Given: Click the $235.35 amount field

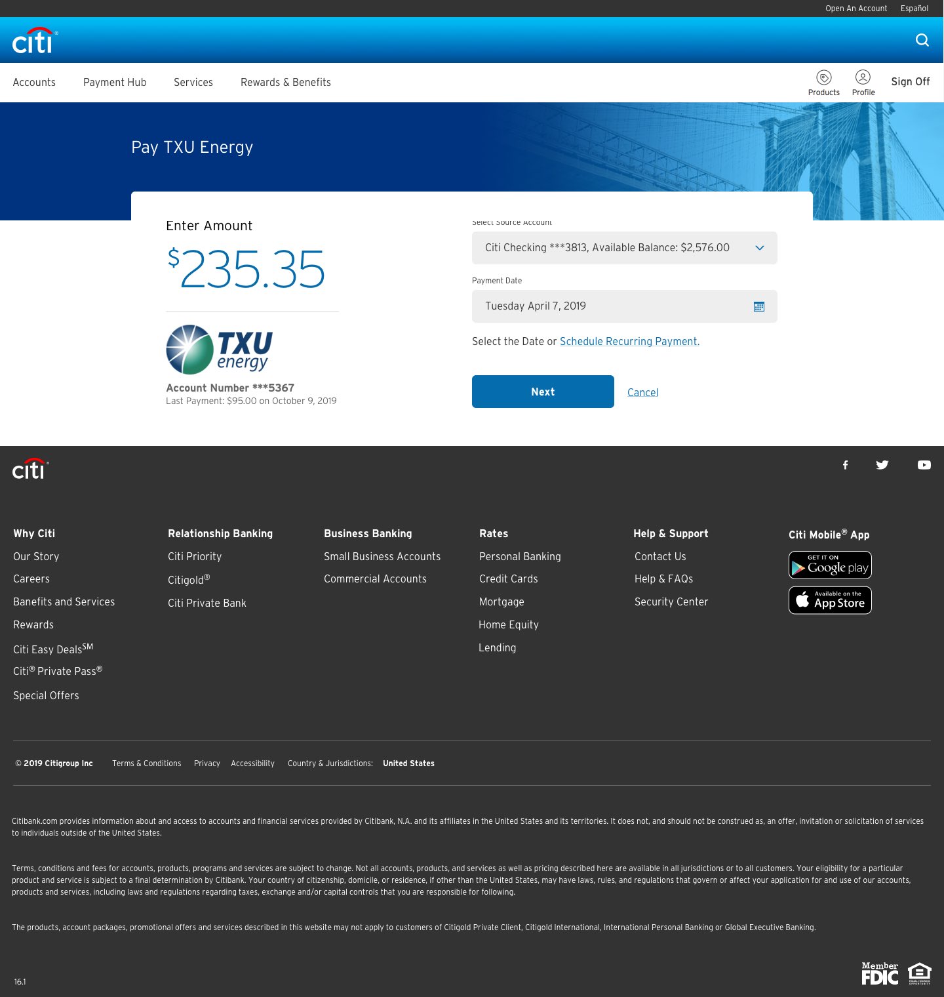Looking at the screenshot, I should click(x=246, y=269).
